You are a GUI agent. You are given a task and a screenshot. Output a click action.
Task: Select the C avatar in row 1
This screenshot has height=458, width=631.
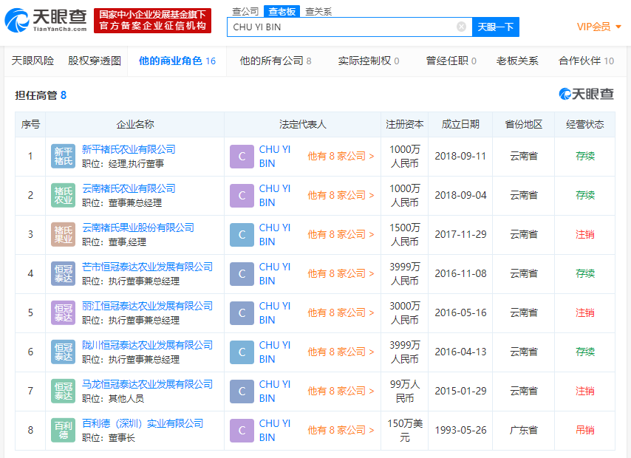[242, 156]
